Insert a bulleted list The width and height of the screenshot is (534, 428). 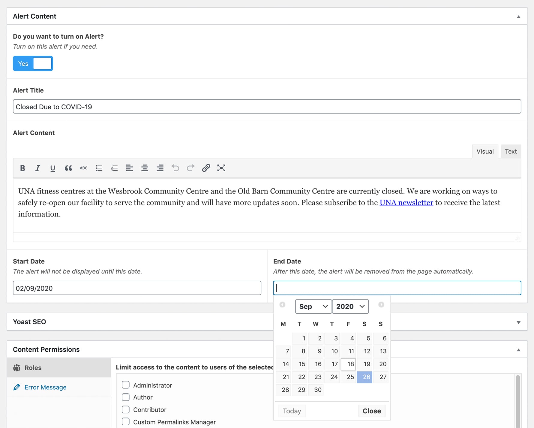(99, 168)
